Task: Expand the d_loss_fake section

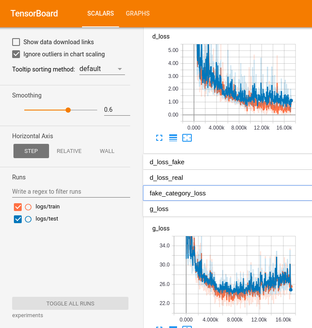Action: click(227, 162)
